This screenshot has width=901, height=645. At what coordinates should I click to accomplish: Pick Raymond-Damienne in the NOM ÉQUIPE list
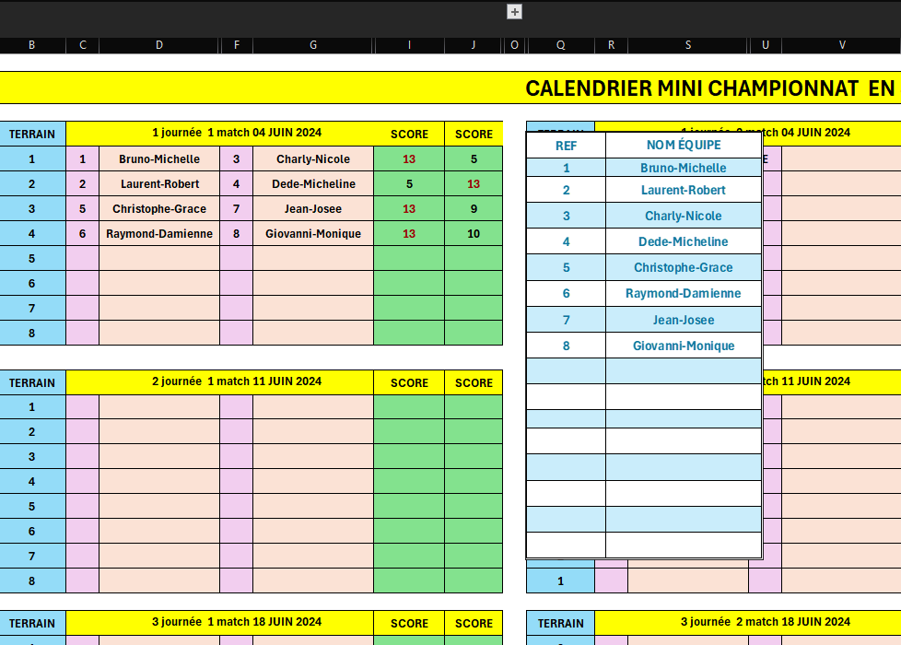click(684, 294)
